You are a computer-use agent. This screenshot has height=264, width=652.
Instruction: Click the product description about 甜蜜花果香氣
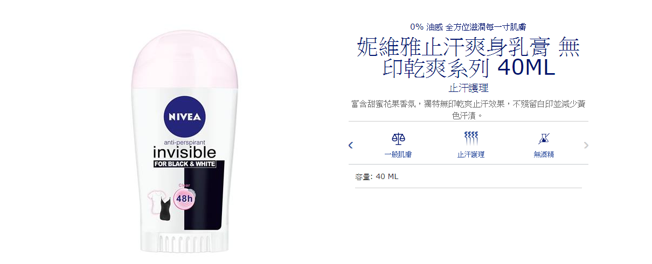point(468,109)
